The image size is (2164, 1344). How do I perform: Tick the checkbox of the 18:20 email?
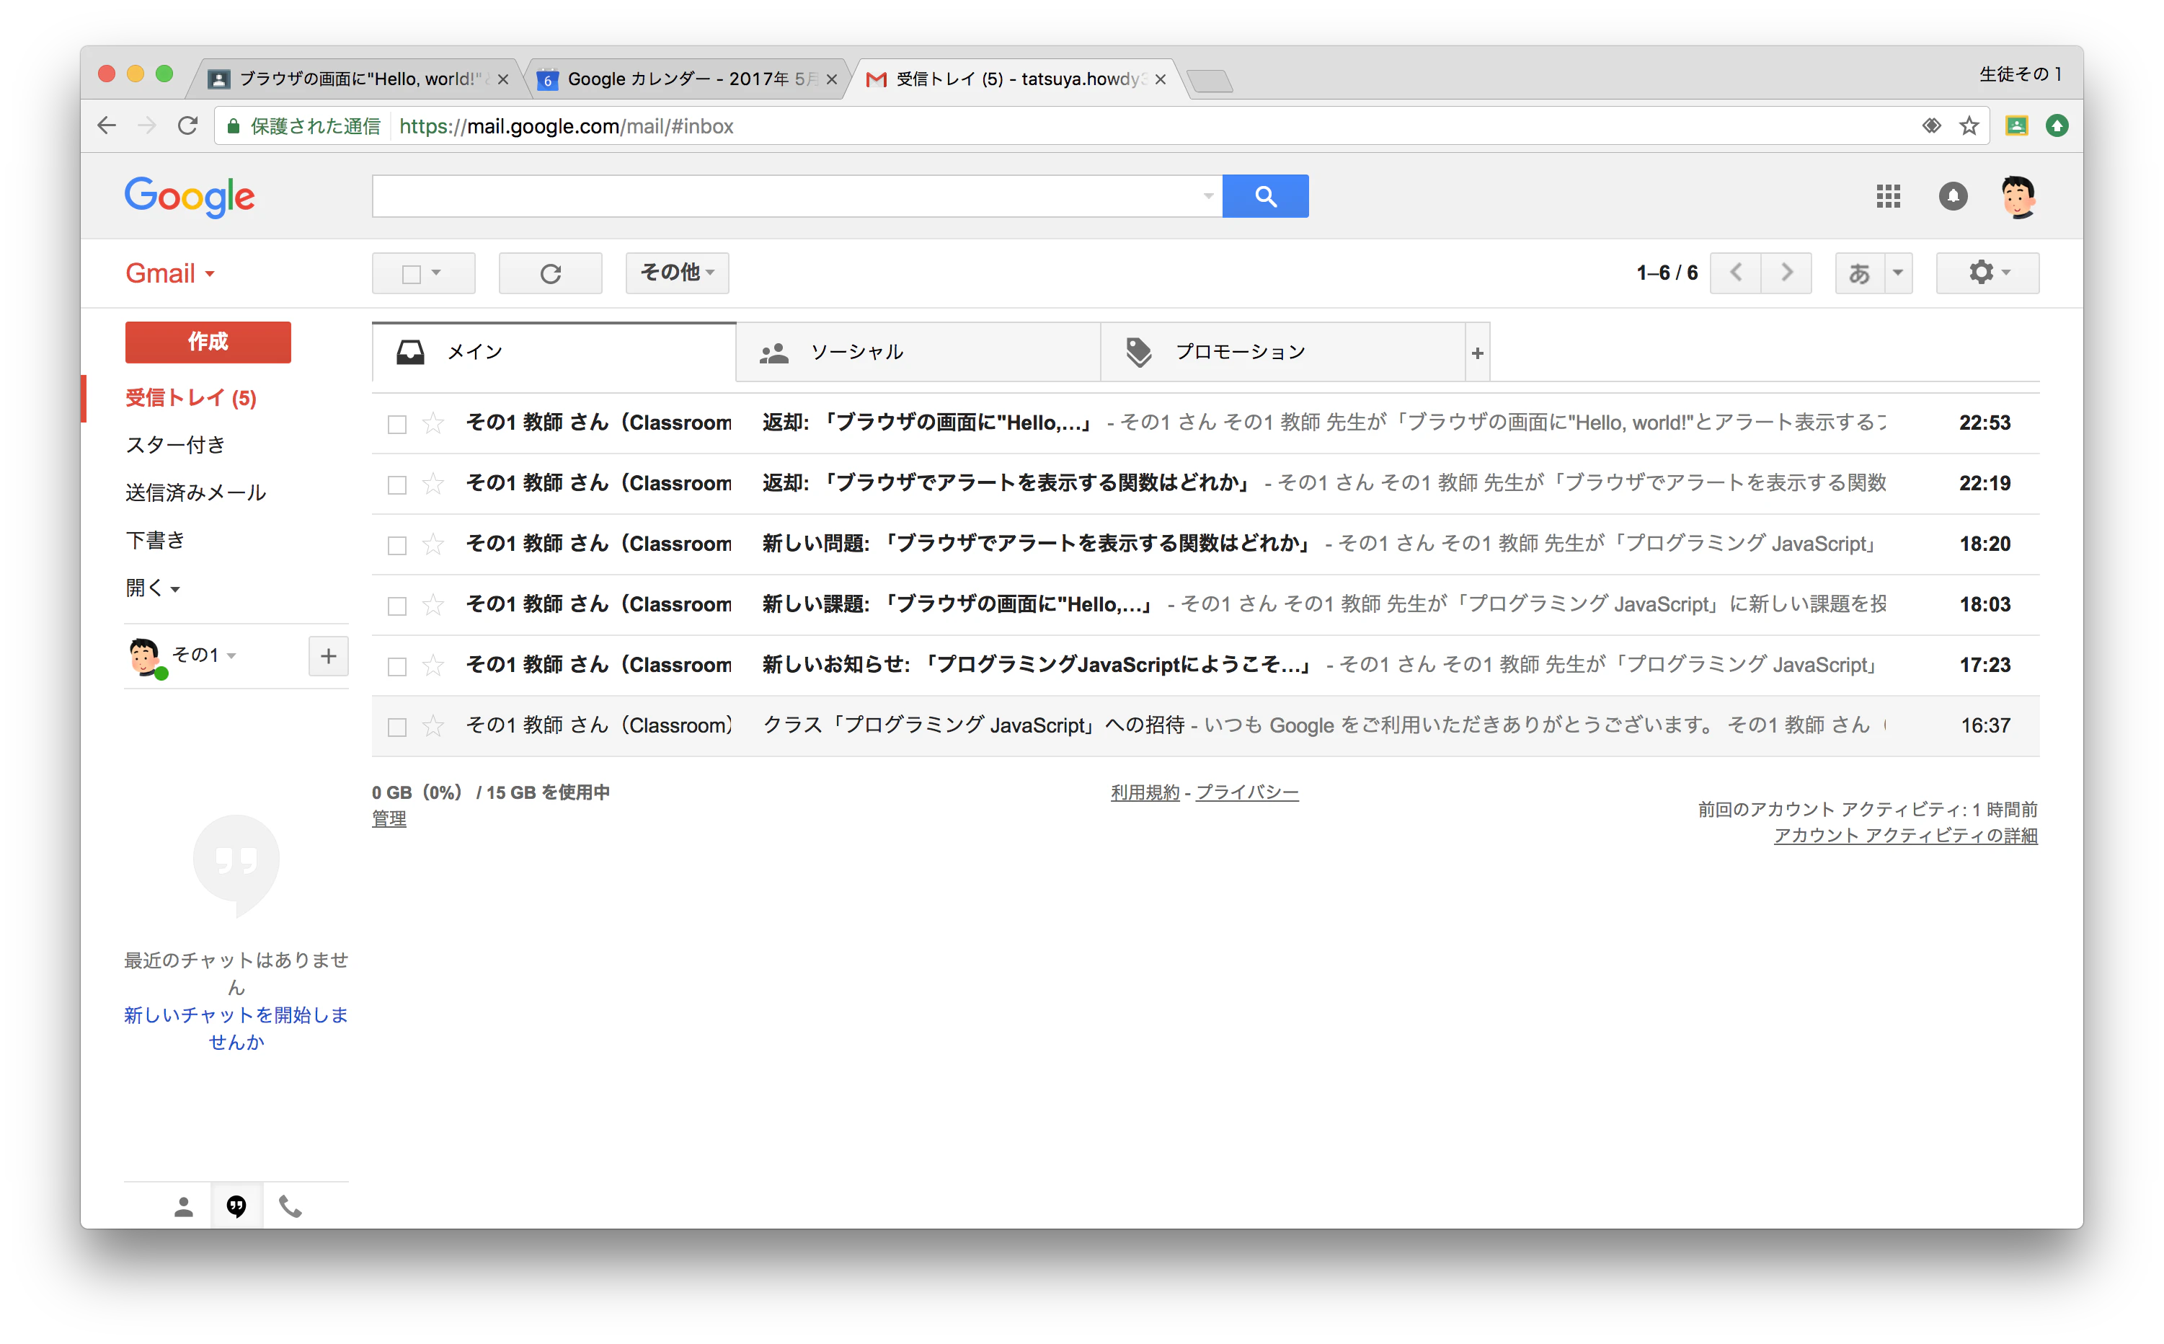coord(397,545)
